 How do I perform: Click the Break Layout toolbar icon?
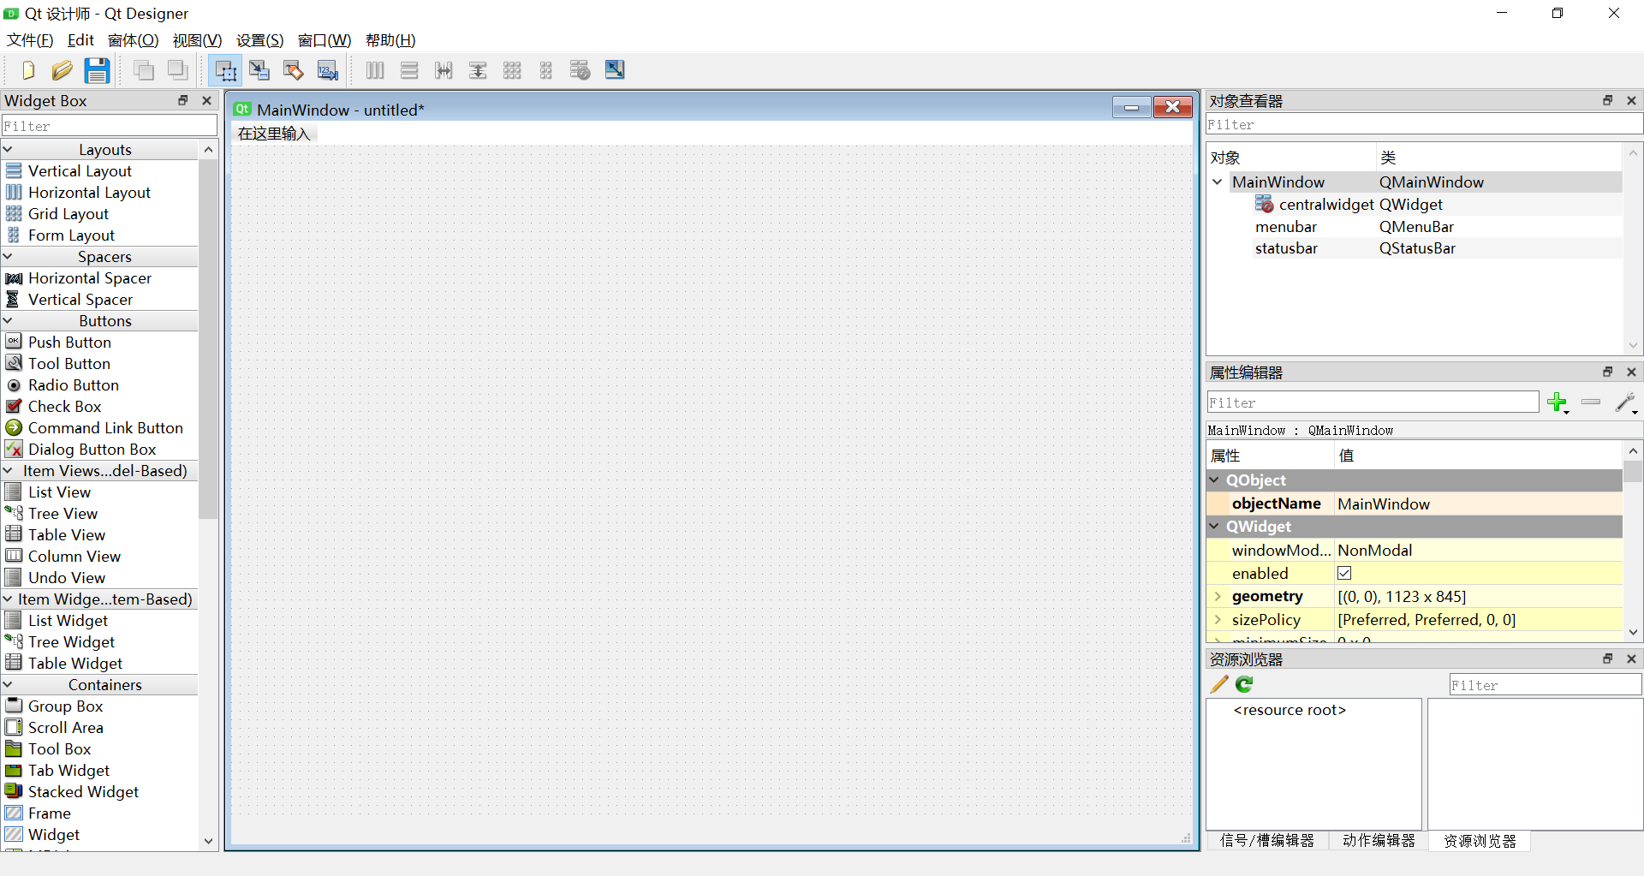(581, 70)
